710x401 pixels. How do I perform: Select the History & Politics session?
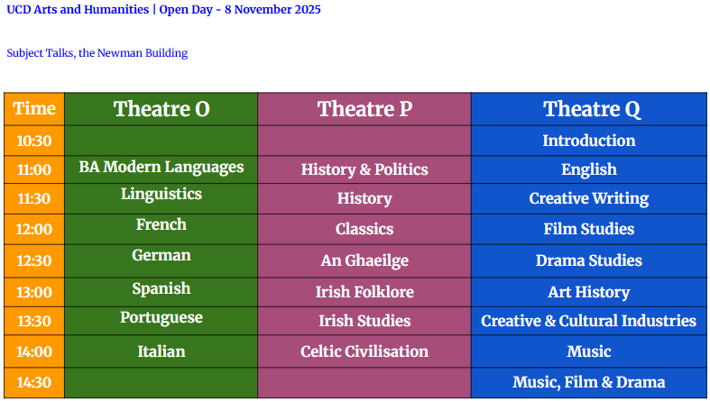click(364, 169)
